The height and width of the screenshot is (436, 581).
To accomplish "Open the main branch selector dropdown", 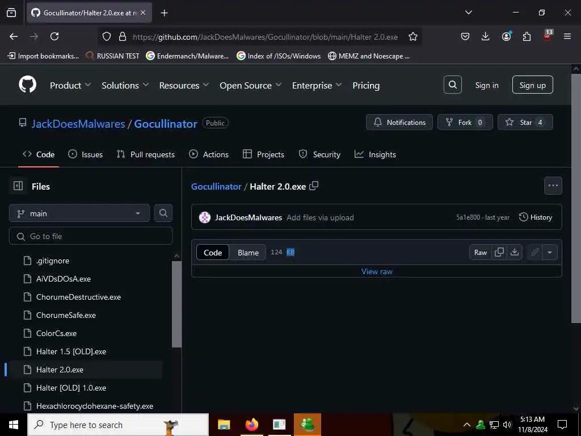I will pyautogui.click(x=79, y=213).
